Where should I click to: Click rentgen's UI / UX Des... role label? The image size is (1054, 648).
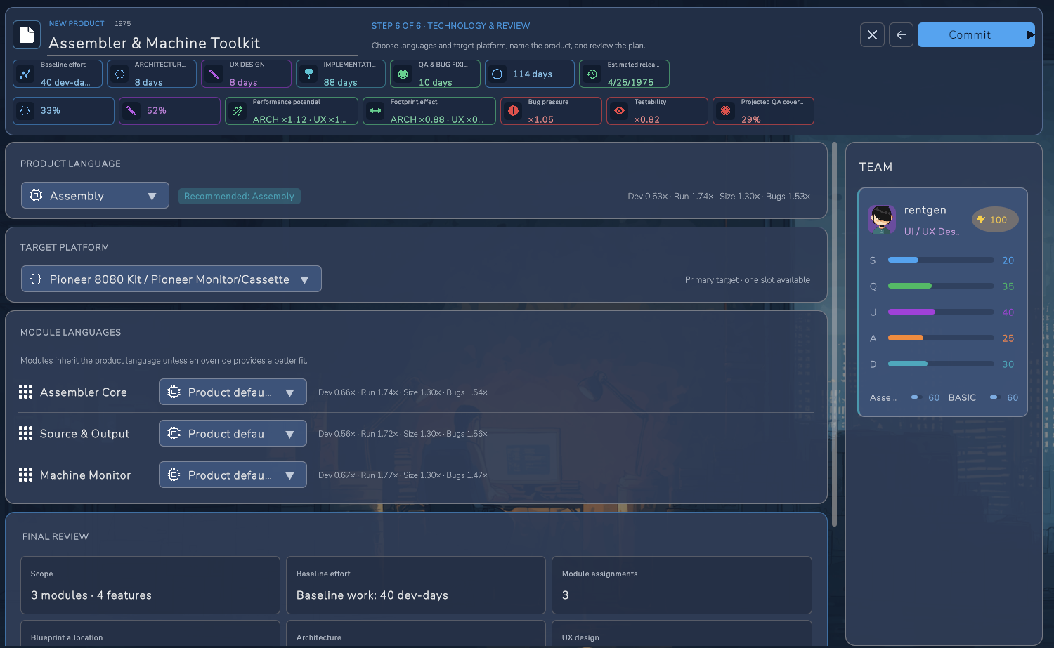(x=933, y=231)
